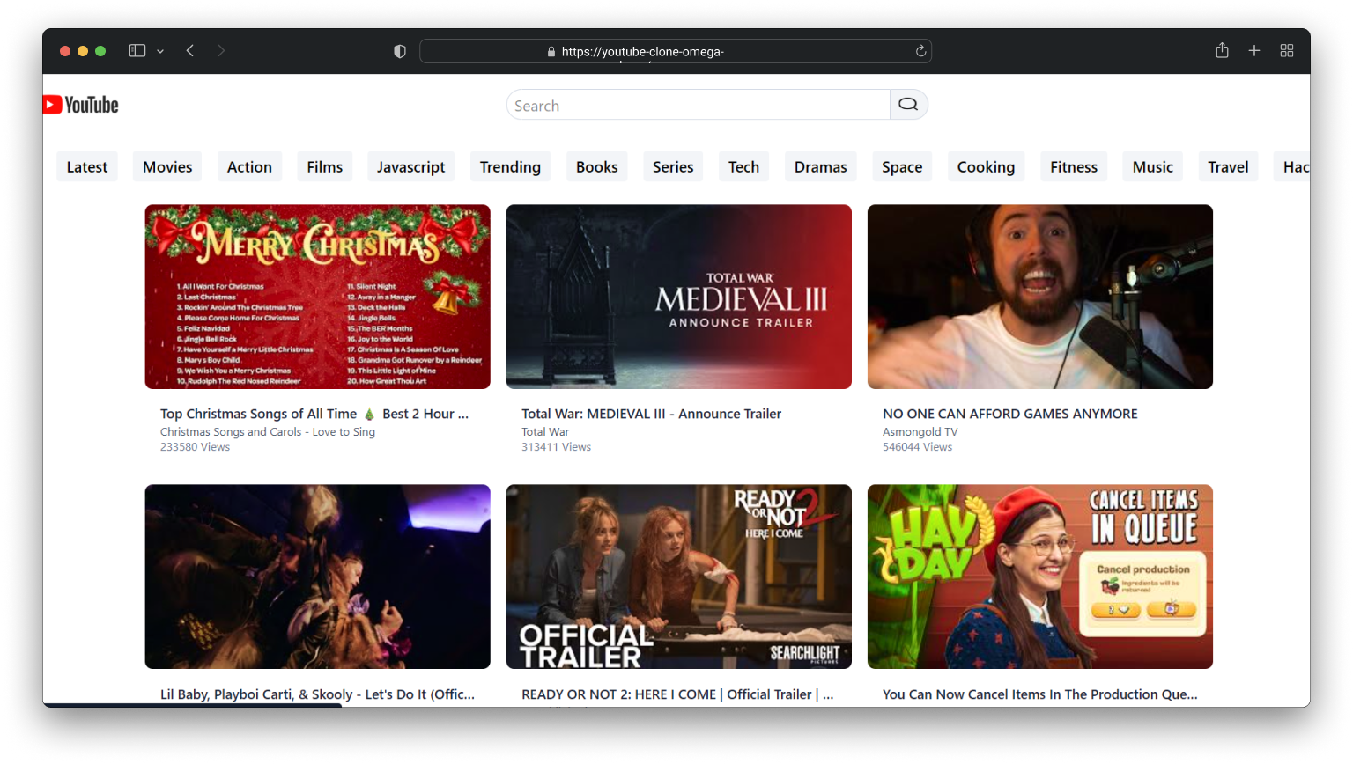The image size is (1353, 764).
Task: Select the Trending category
Action: pos(510,166)
